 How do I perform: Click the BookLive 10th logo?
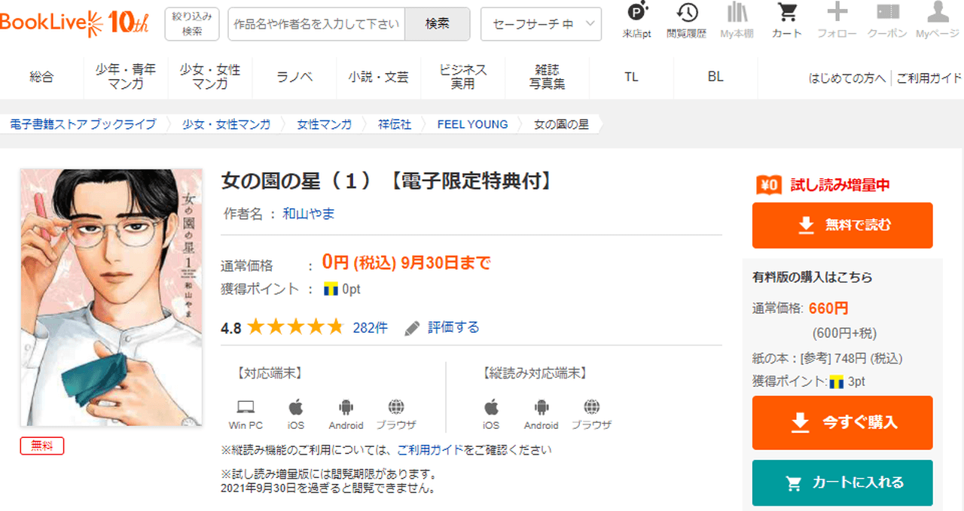pyautogui.click(x=75, y=23)
